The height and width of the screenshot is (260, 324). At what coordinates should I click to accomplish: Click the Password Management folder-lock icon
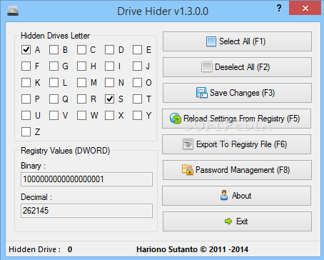[x=188, y=170]
